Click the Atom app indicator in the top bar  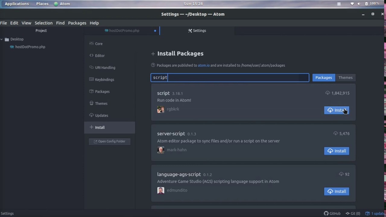click(62, 4)
